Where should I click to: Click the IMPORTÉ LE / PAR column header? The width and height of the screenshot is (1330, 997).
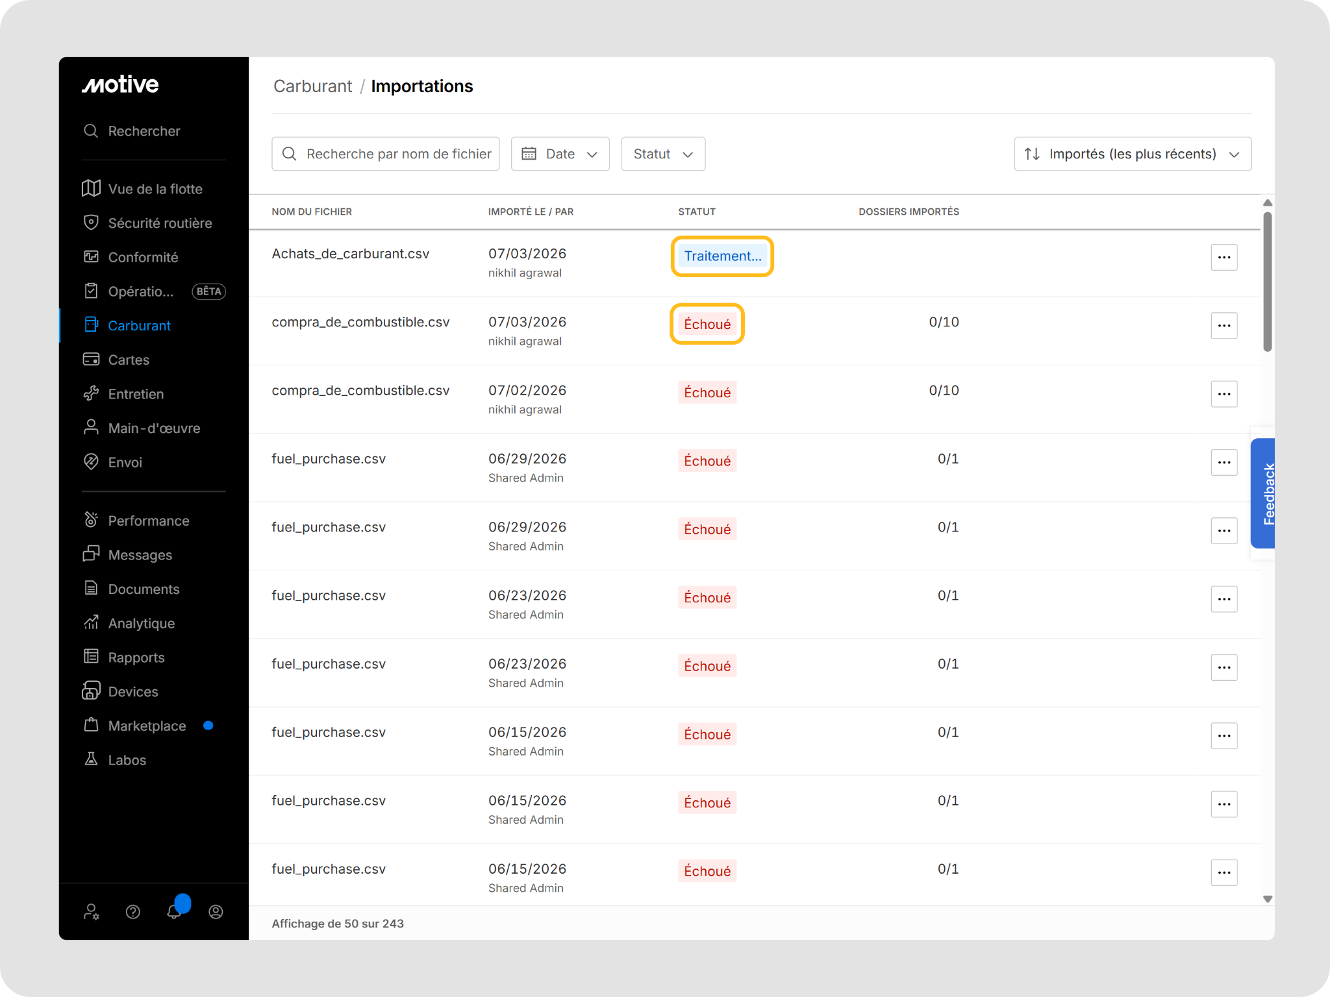click(x=531, y=212)
